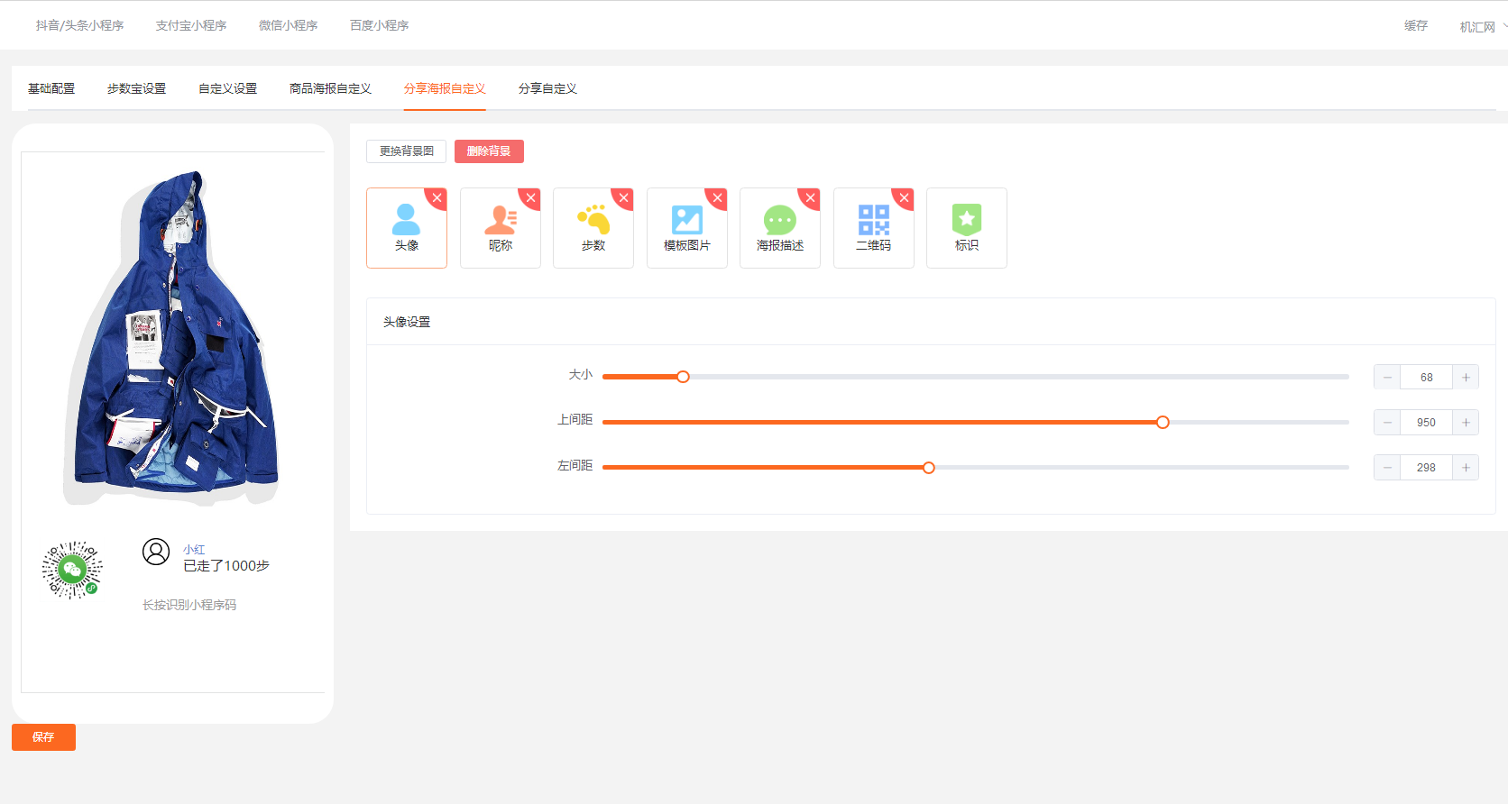This screenshot has width=1508, height=804.
Task: Increase the 左间距 value with plus
Action: tap(1466, 467)
